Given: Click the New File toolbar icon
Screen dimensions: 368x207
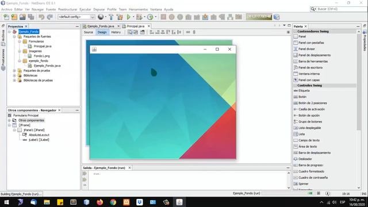Looking at the screenshot, I should 6,17.
